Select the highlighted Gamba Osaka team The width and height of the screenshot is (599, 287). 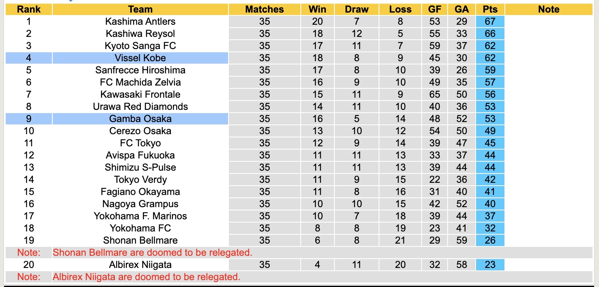pos(140,119)
